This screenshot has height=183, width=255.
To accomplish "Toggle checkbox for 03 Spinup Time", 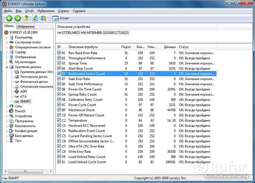I will click(59, 63).
